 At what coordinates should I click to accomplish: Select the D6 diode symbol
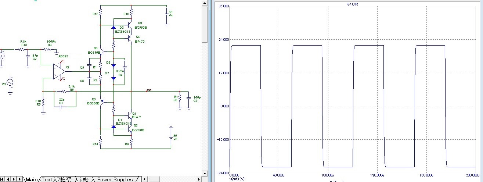[113, 66]
